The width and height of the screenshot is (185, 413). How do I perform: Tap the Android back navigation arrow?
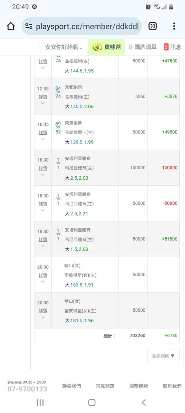[x=143, y=402]
